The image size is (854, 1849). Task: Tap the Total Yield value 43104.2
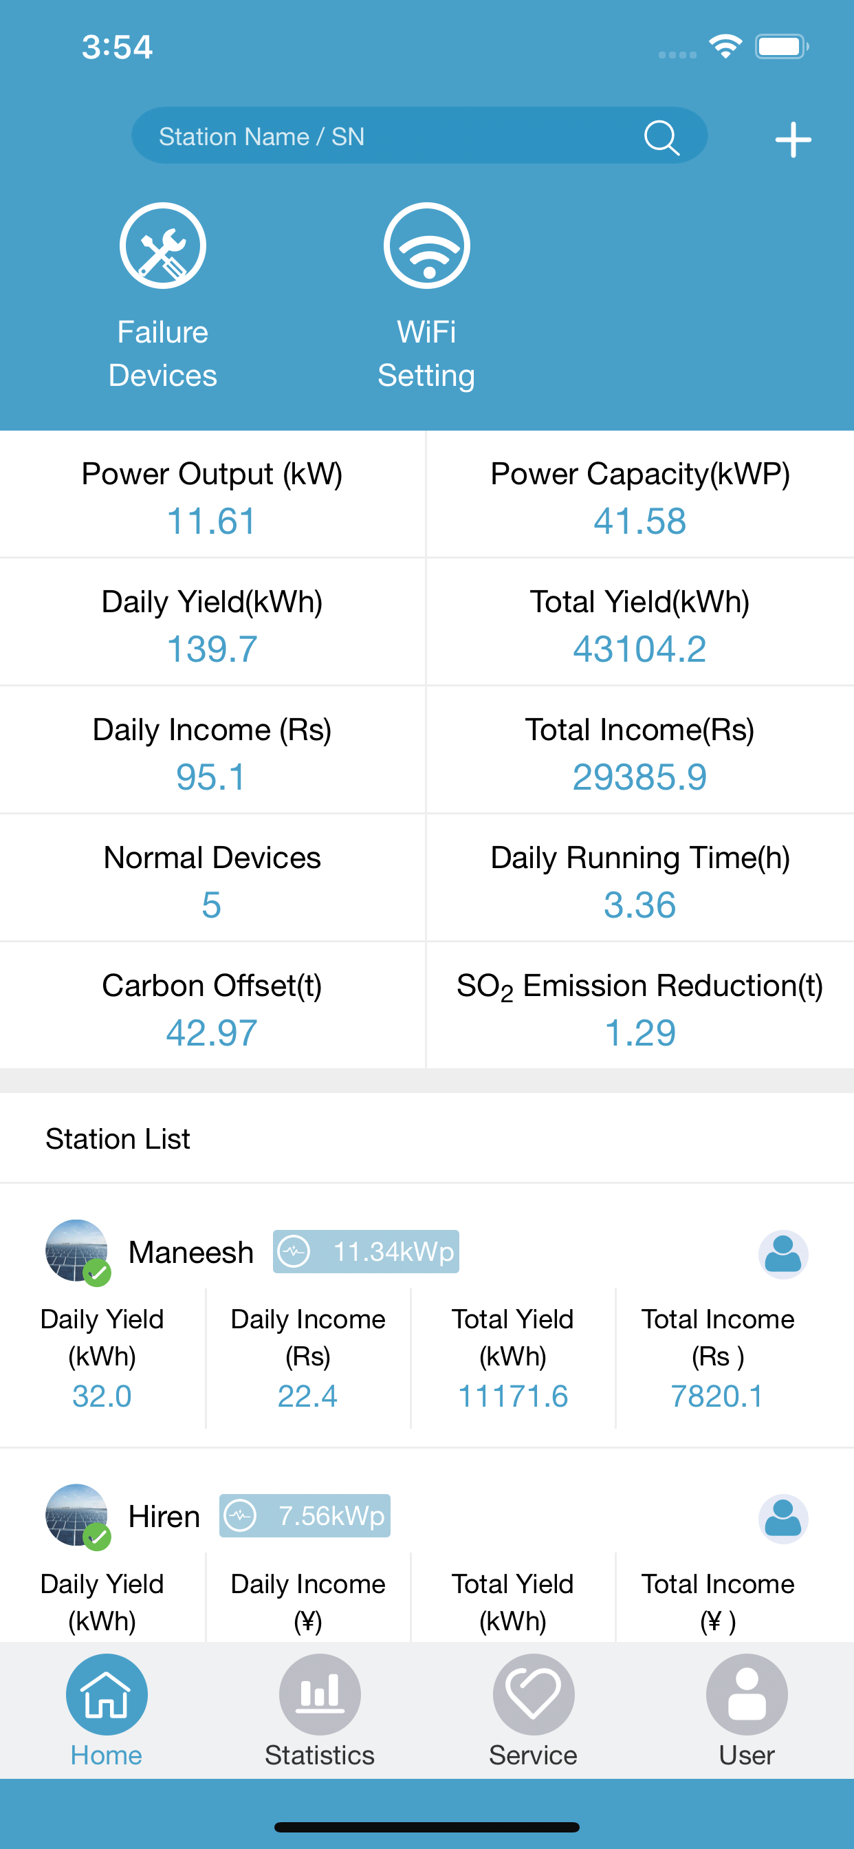point(639,649)
